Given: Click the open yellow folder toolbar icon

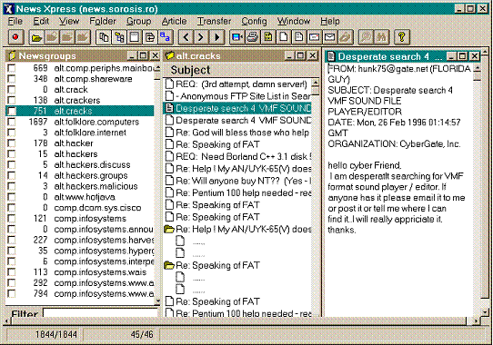Looking at the screenshot, I should (x=36, y=37).
